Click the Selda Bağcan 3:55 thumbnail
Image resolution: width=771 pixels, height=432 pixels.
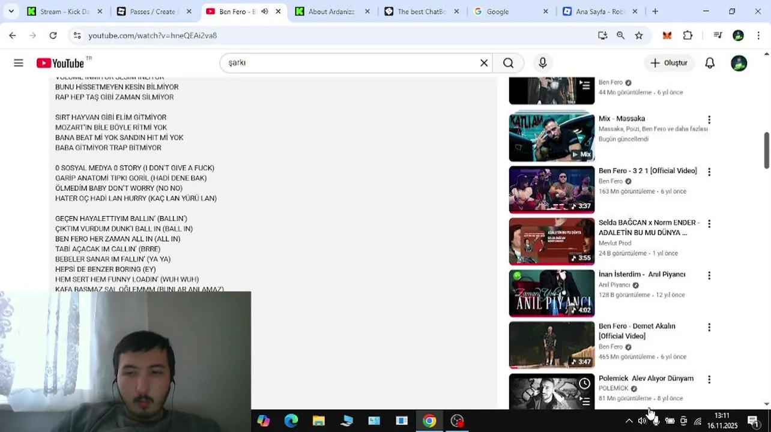coord(551,241)
